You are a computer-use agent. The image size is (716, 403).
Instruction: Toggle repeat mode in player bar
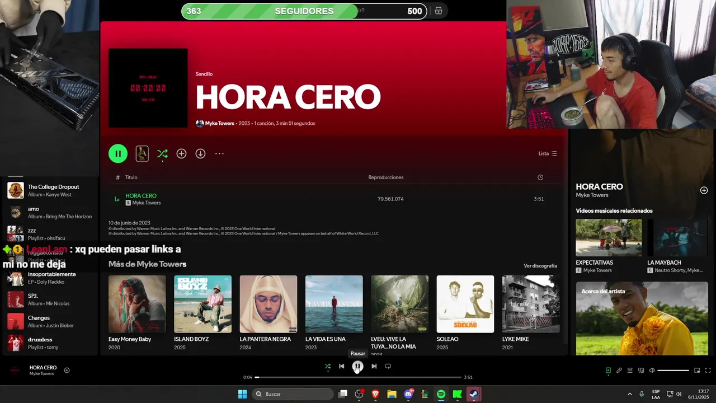tap(388, 366)
